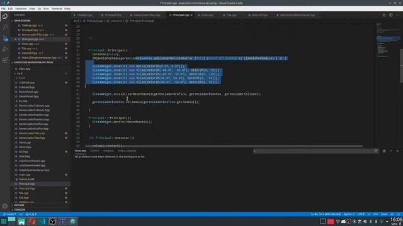Click the red folder system tray icon

331,222
